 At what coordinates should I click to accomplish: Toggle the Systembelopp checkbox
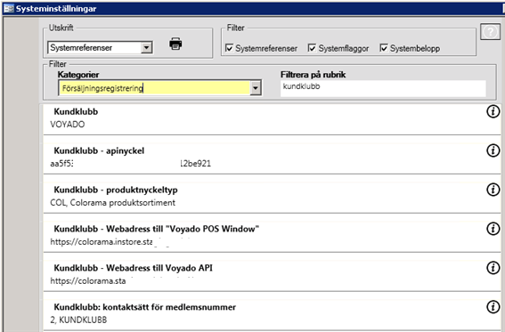(384, 48)
